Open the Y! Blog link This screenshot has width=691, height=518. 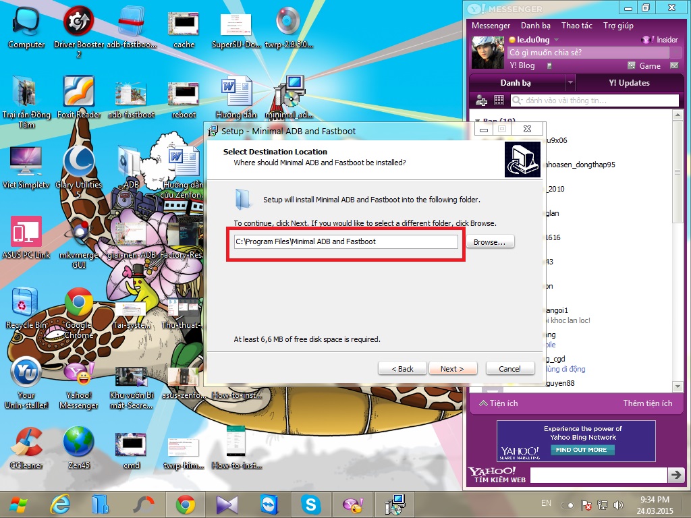click(x=522, y=65)
